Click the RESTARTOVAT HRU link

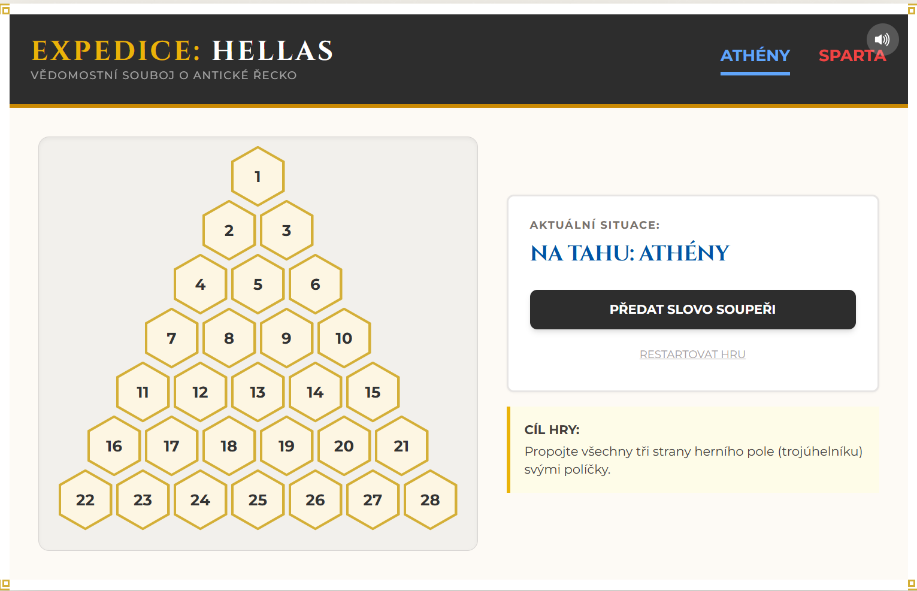click(x=692, y=354)
